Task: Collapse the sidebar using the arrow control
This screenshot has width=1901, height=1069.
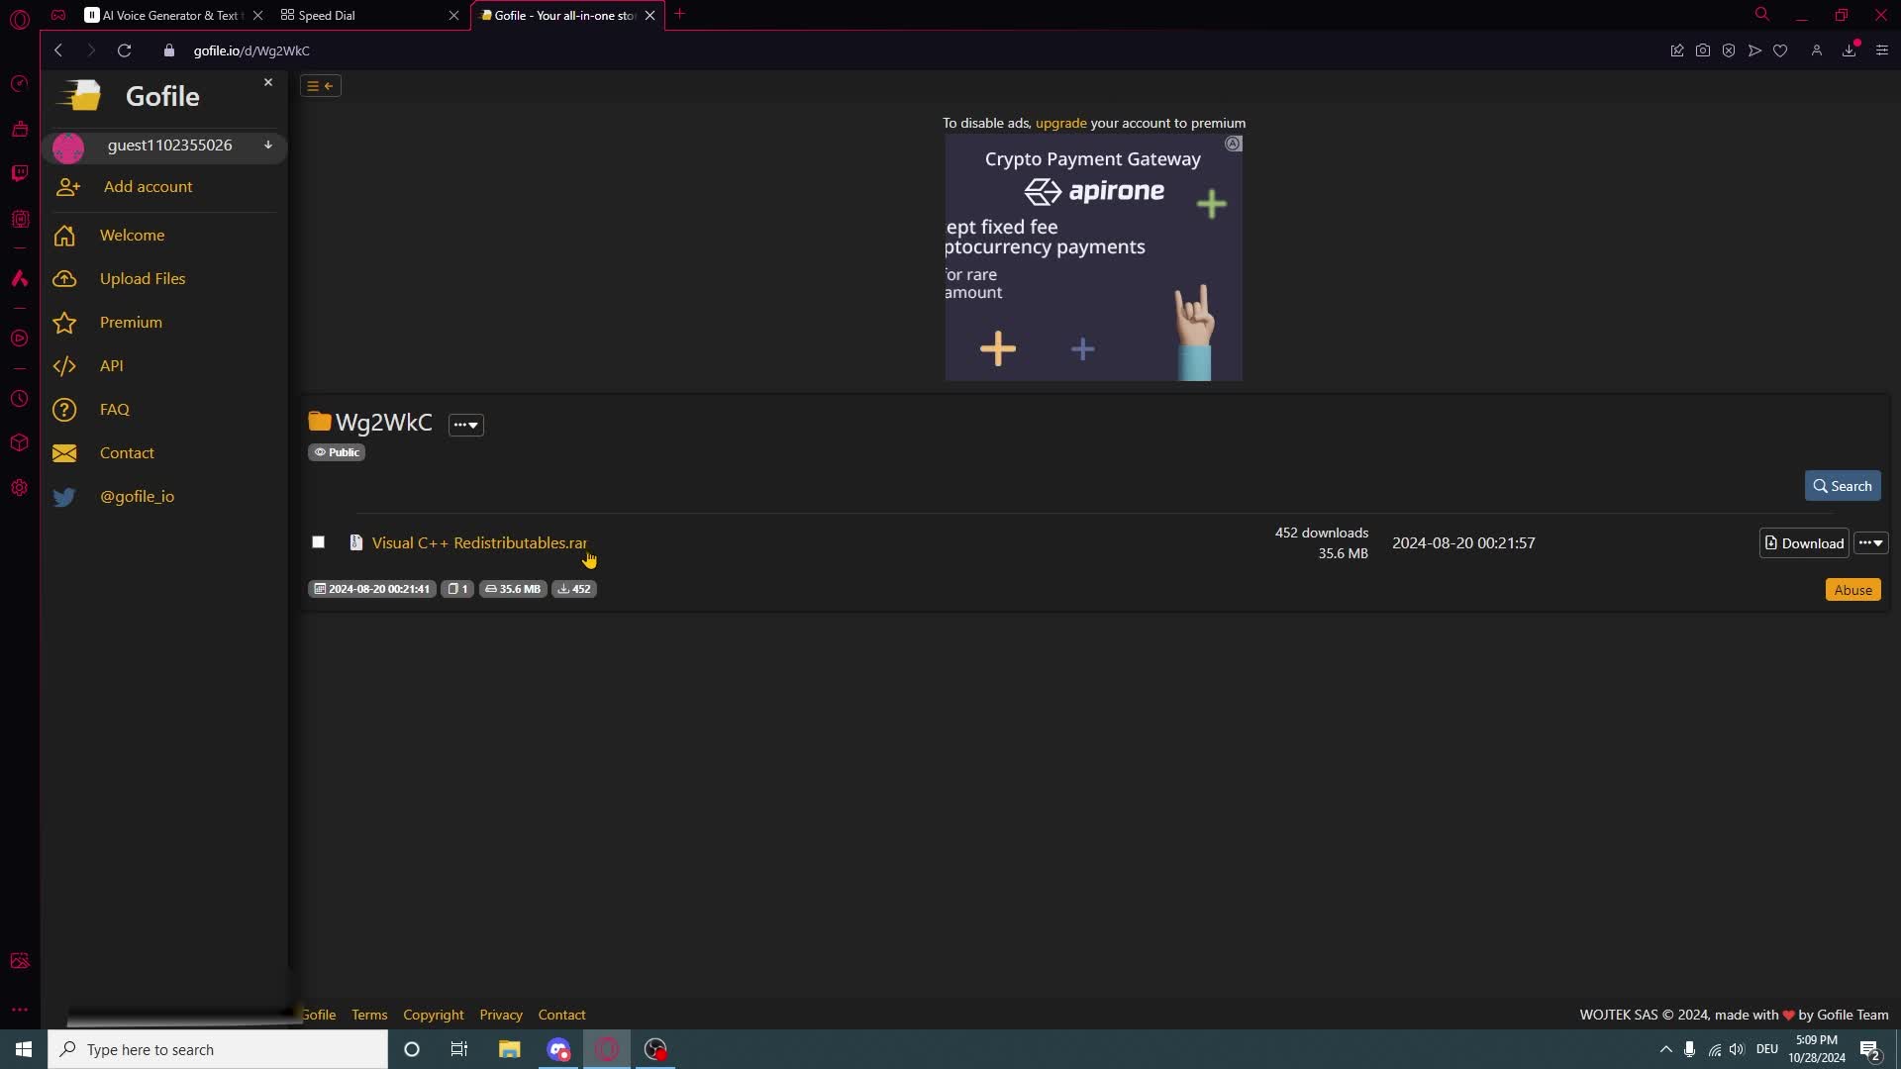Action: 320,86
